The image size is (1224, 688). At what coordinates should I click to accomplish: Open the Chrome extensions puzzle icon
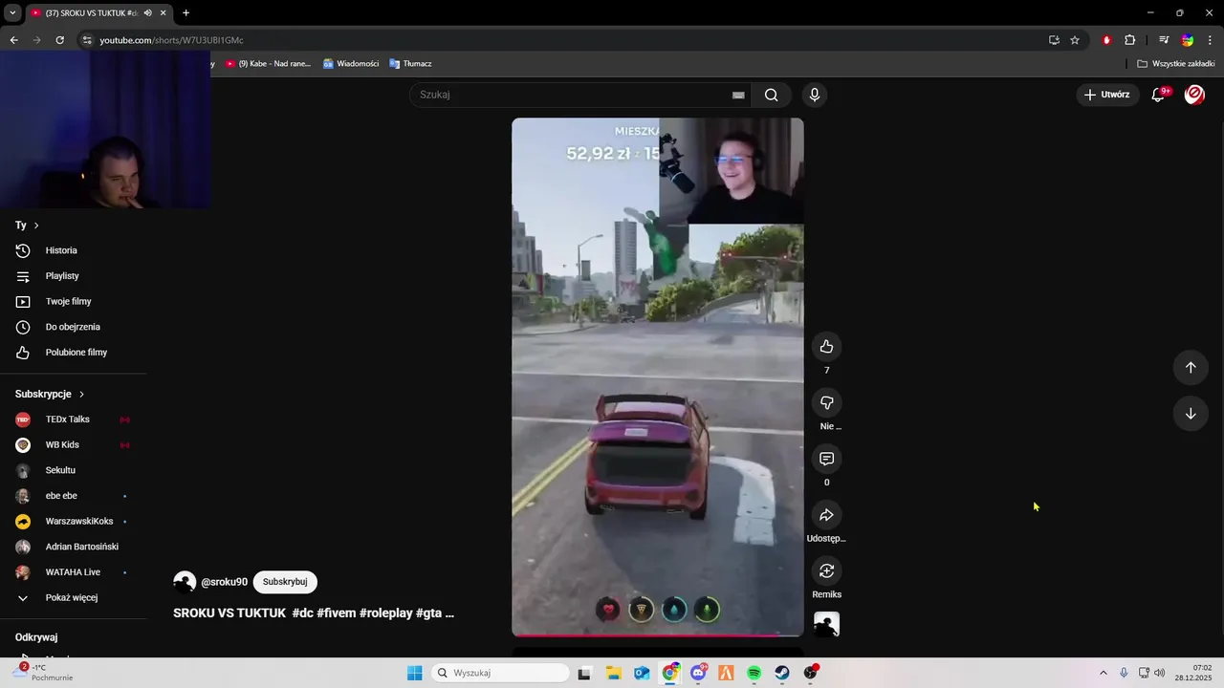pyautogui.click(x=1129, y=40)
